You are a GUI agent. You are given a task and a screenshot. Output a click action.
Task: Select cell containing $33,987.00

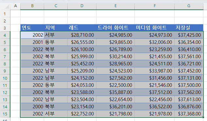(x=155, y=71)
